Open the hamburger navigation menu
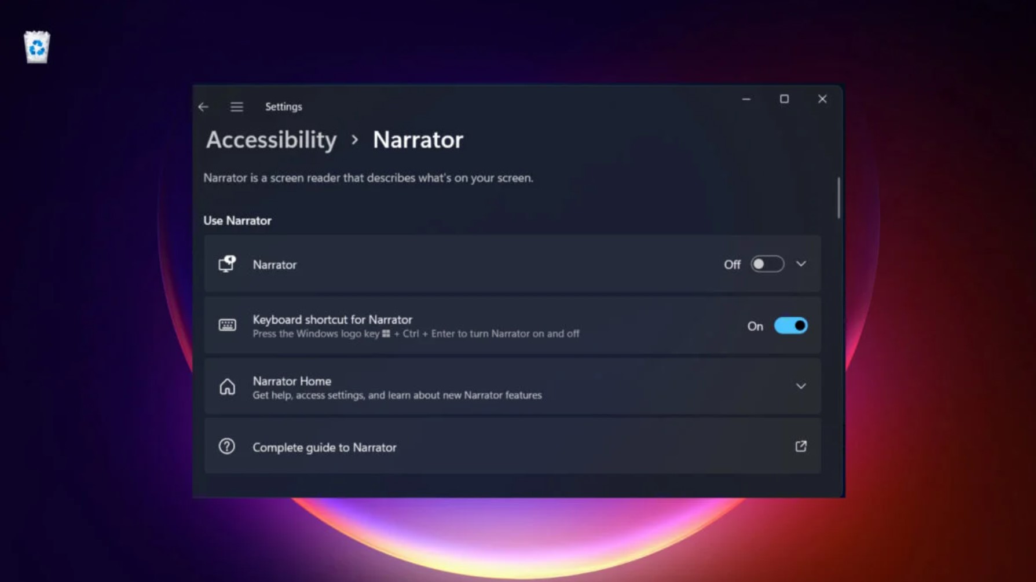1036x582 pixels. (x=236, y=107)
